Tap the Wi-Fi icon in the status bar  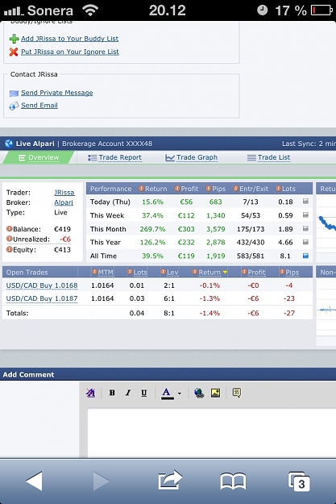pyautogui.click(x=90, y=10)
